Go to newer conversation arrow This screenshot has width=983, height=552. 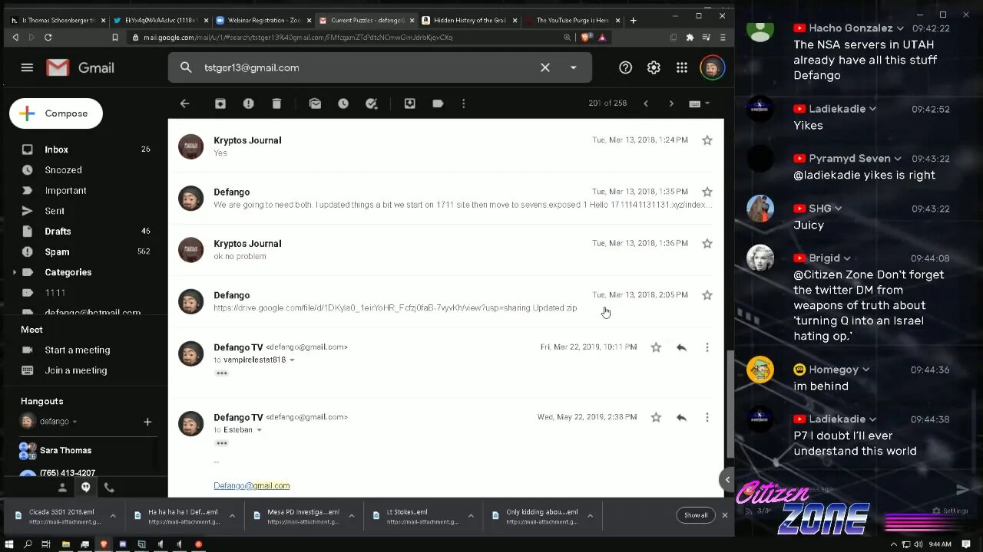pyautogui.click(x=646, y=103)
